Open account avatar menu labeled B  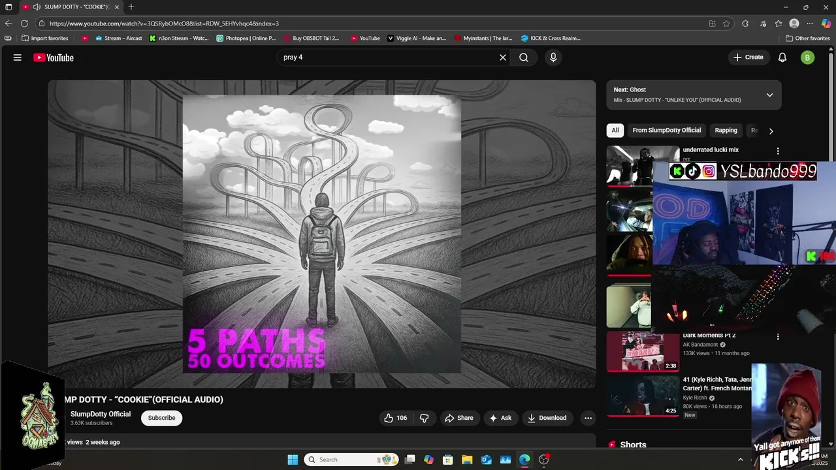[x=807, y=57]
